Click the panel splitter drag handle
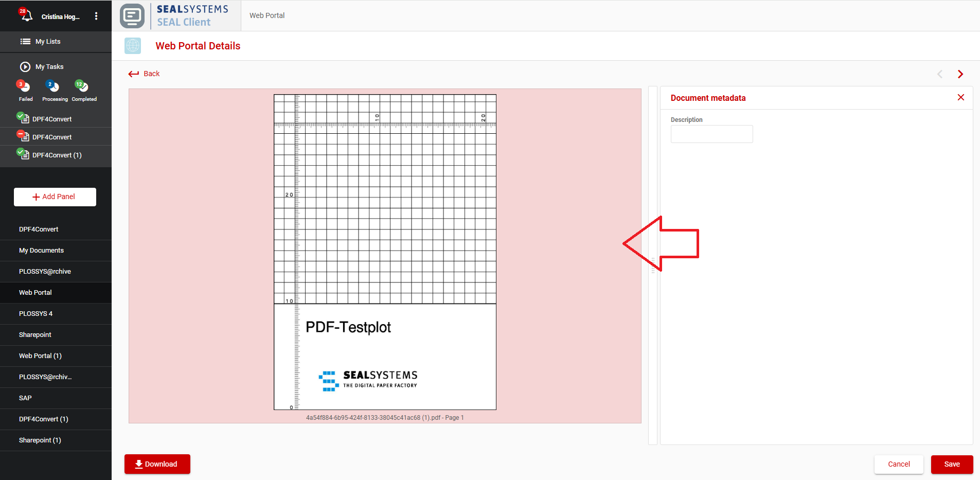This screenshot has width=980, height=480. click(x=653, y=265)
